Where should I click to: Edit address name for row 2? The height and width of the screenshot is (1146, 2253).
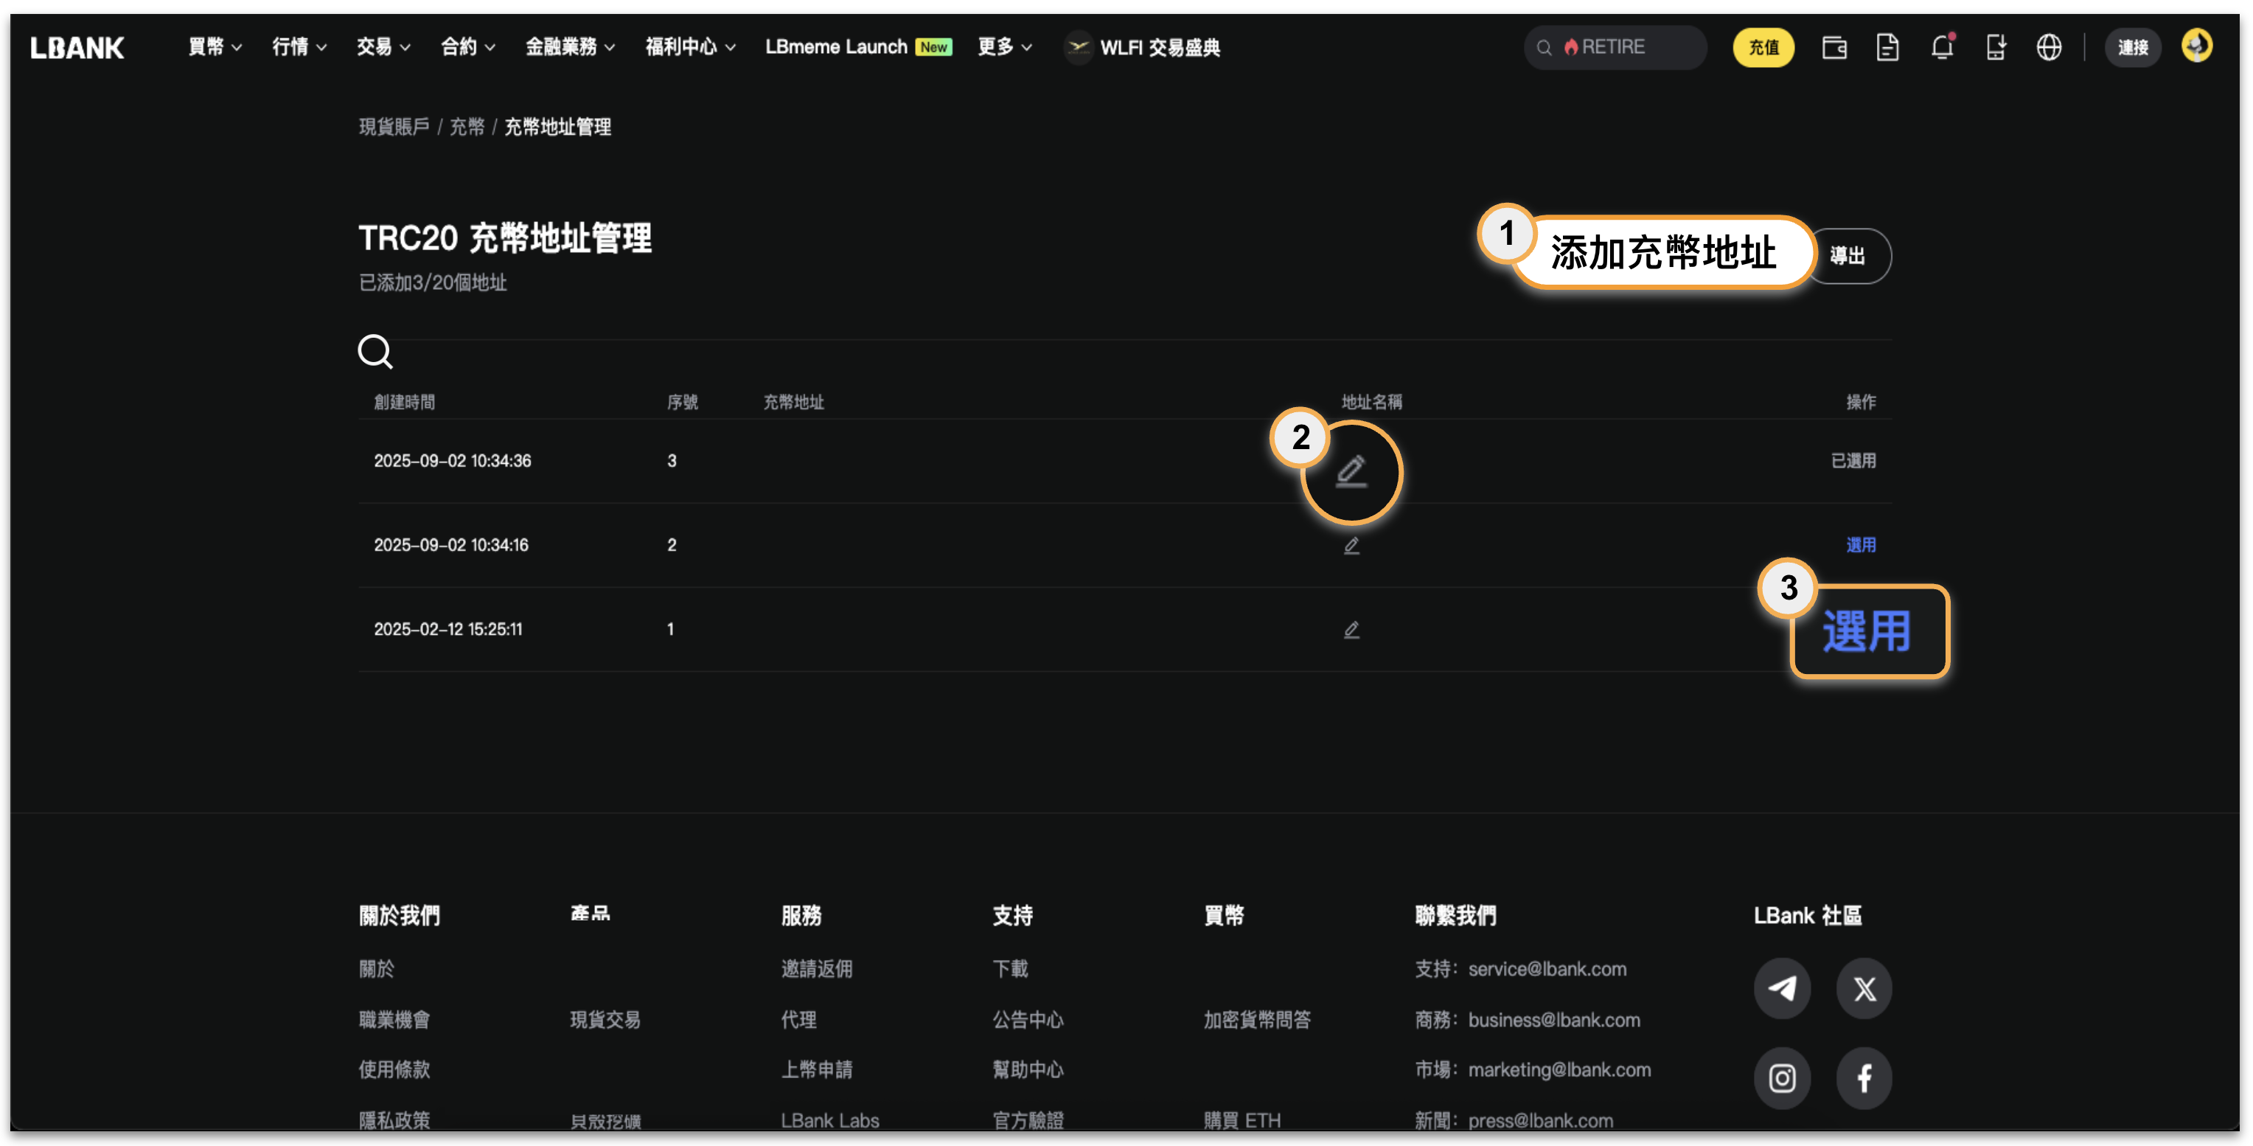click(1351, 546)
